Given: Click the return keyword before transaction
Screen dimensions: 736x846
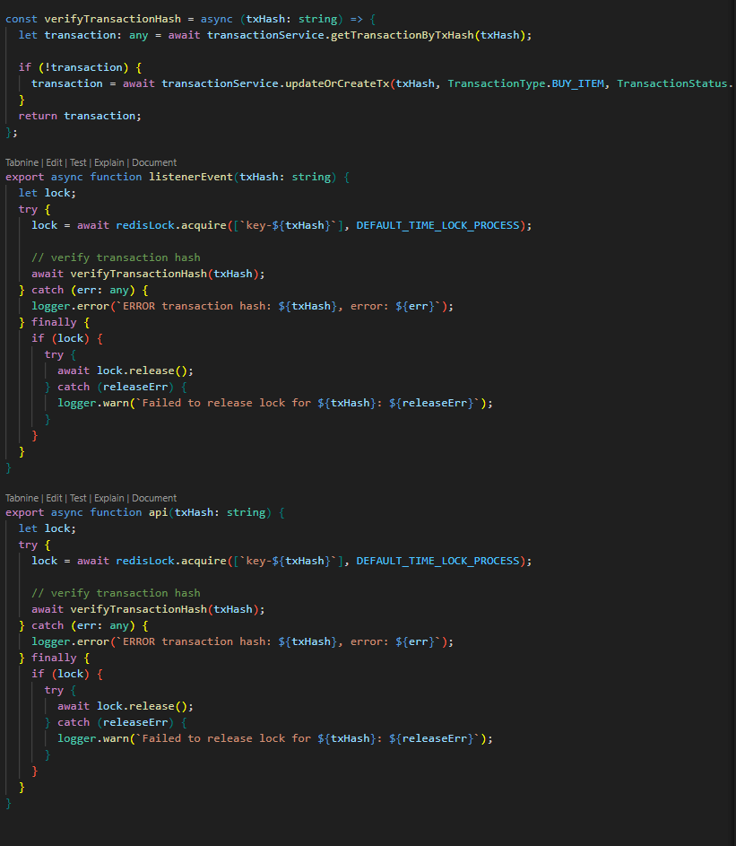Looking at the screenshot, I should pyautogui.click(x=38, y=116).
